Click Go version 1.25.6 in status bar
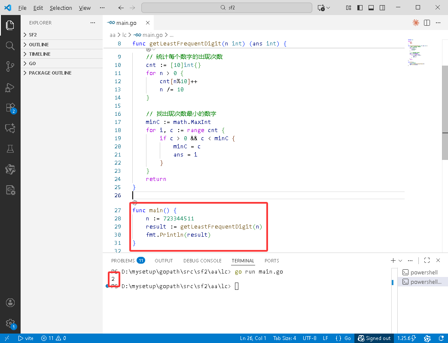The image size is (448, 343). 407,338
